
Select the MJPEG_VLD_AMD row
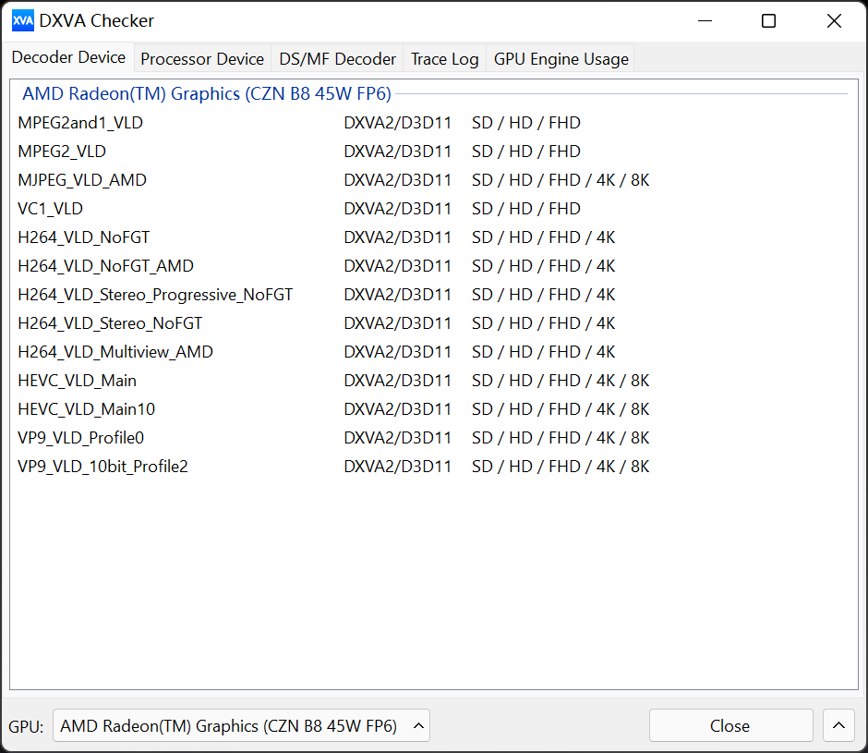coord(82,180)
